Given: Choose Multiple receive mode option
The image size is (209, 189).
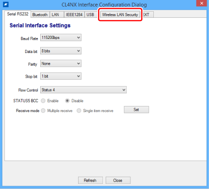Looking at the screenshot, I should [43, 111].
